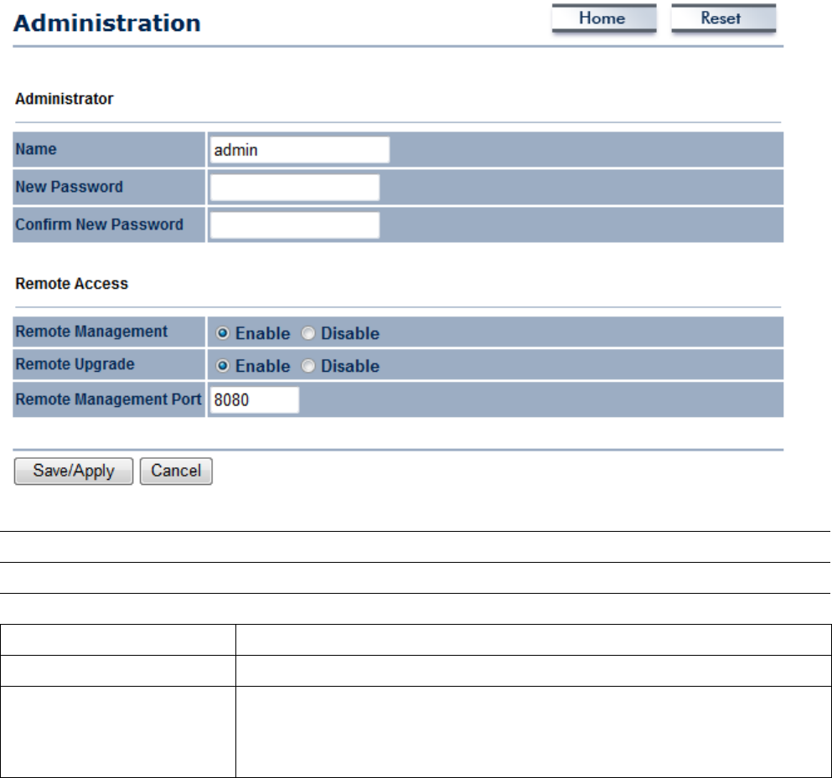This screenshot has height=778, width=832.
Task: Select the Confirm New Password field
Action: pyautogui.click(x=294, y=225)
